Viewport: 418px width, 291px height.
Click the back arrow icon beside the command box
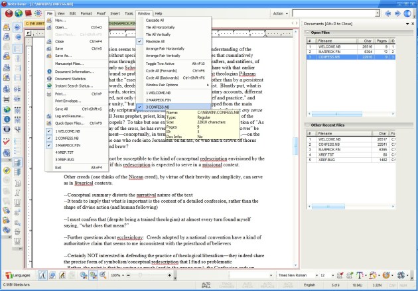click(388, 13)
